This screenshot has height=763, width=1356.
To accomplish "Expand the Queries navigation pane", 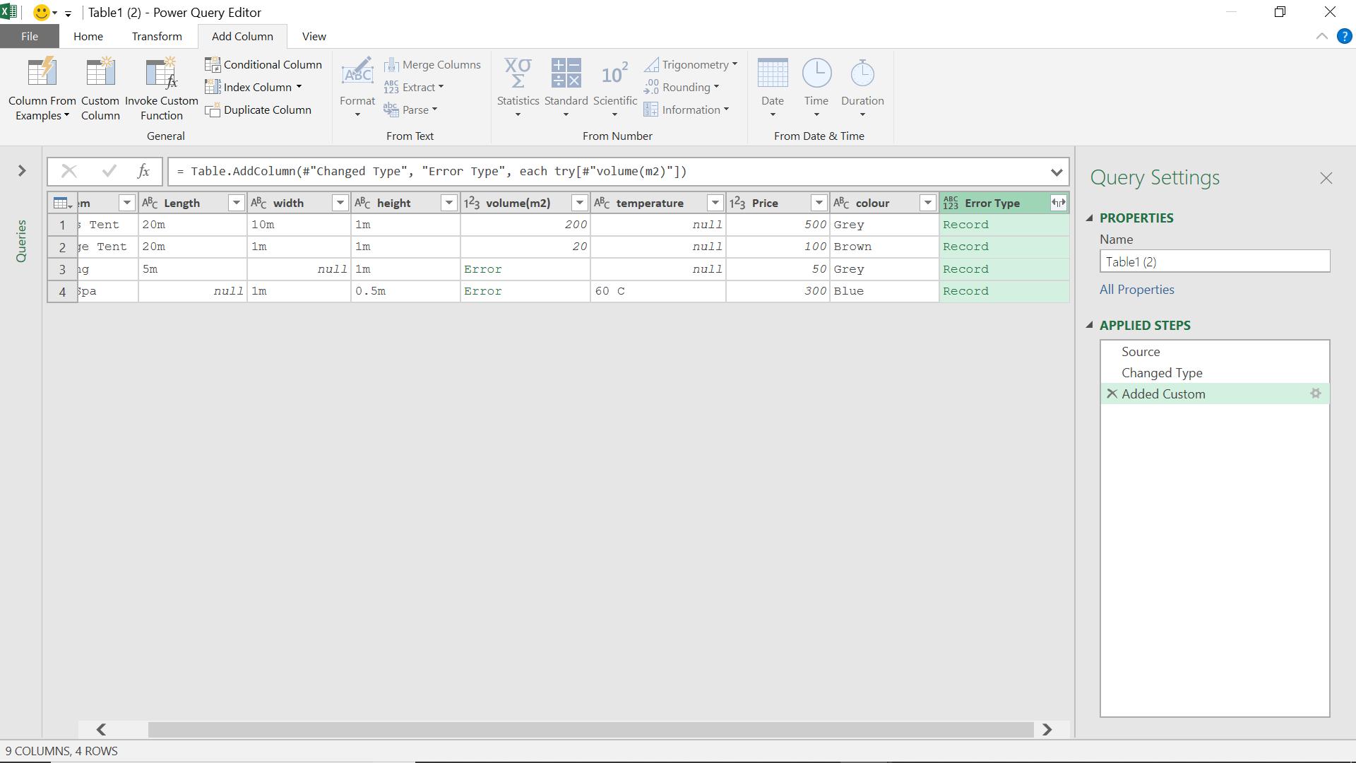I will click(22, 171).
